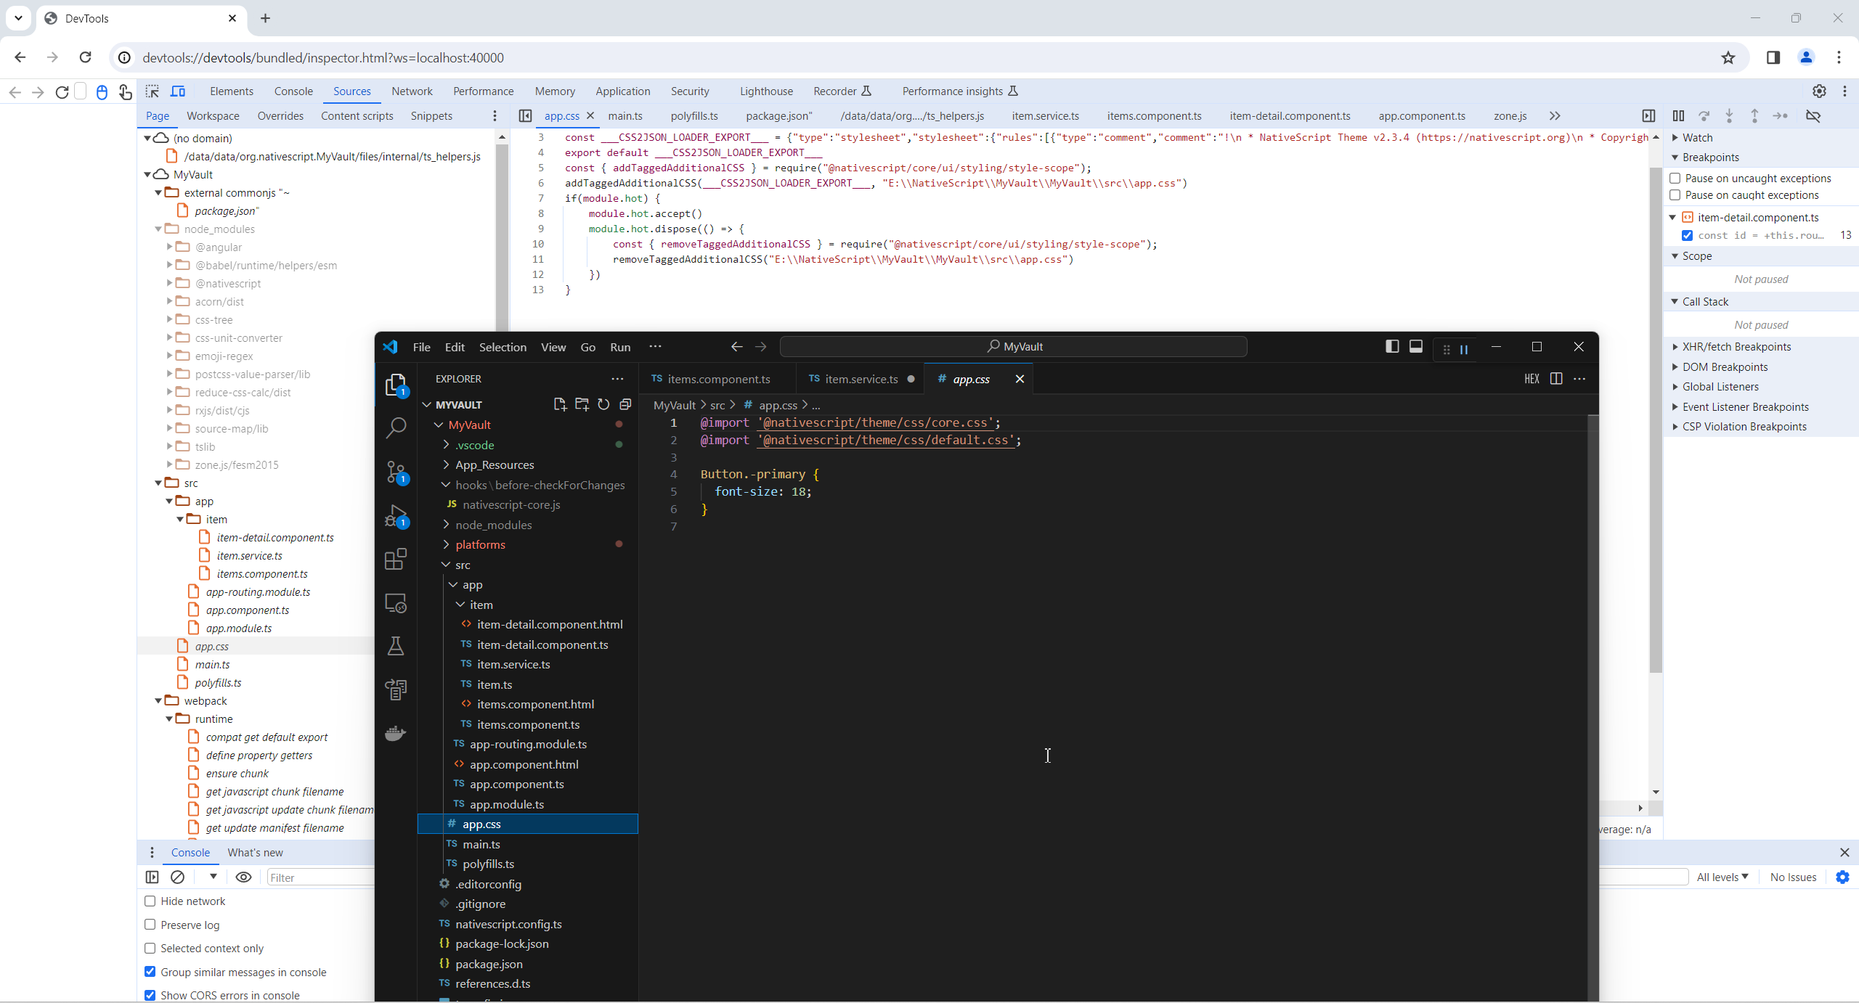
Task: Switch to the Network tab in DevTools
Action: tap(412, 91)
